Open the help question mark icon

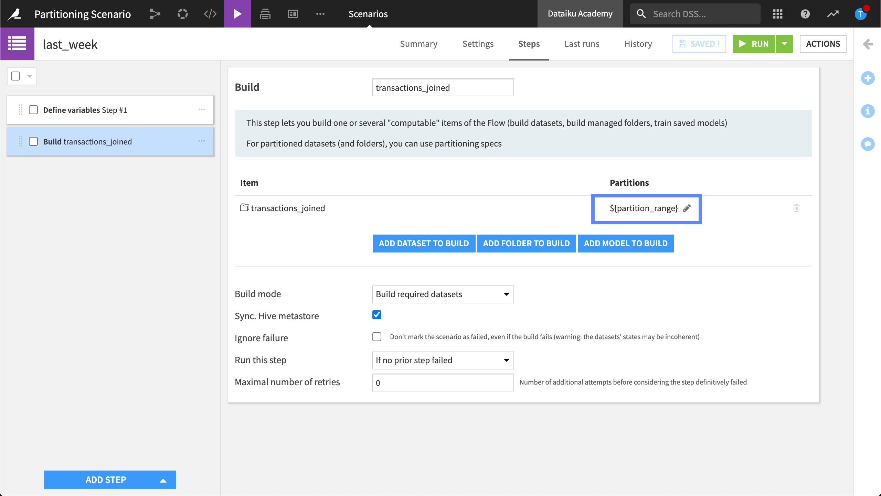point(805,14)
